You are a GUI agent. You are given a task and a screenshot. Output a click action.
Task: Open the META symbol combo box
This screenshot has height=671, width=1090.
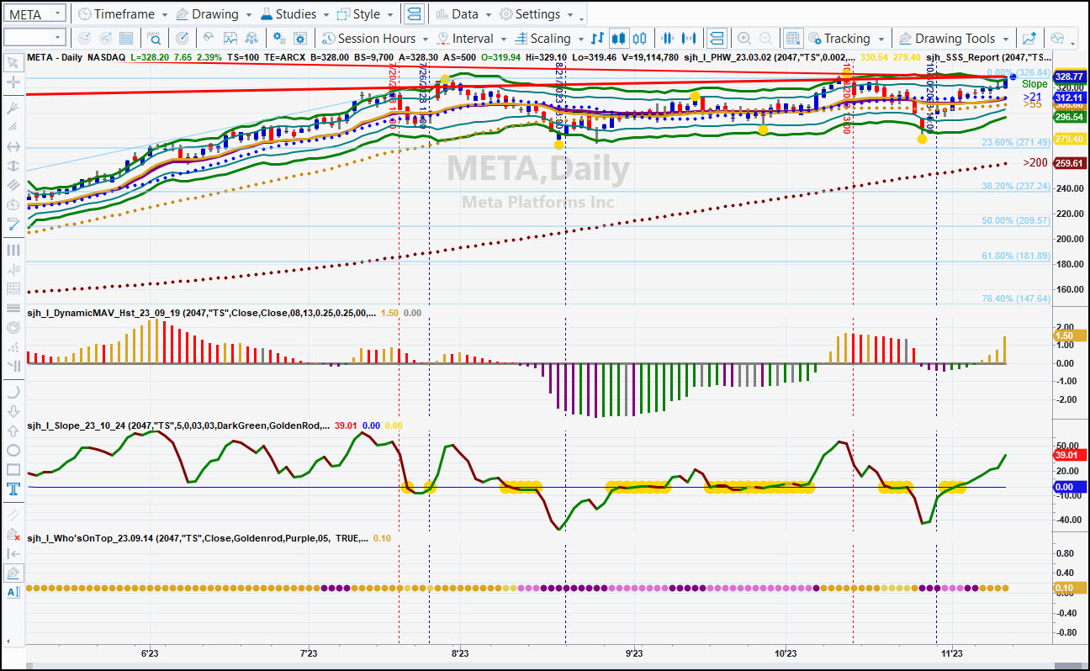pyautogui.click(x=34, y=13)
